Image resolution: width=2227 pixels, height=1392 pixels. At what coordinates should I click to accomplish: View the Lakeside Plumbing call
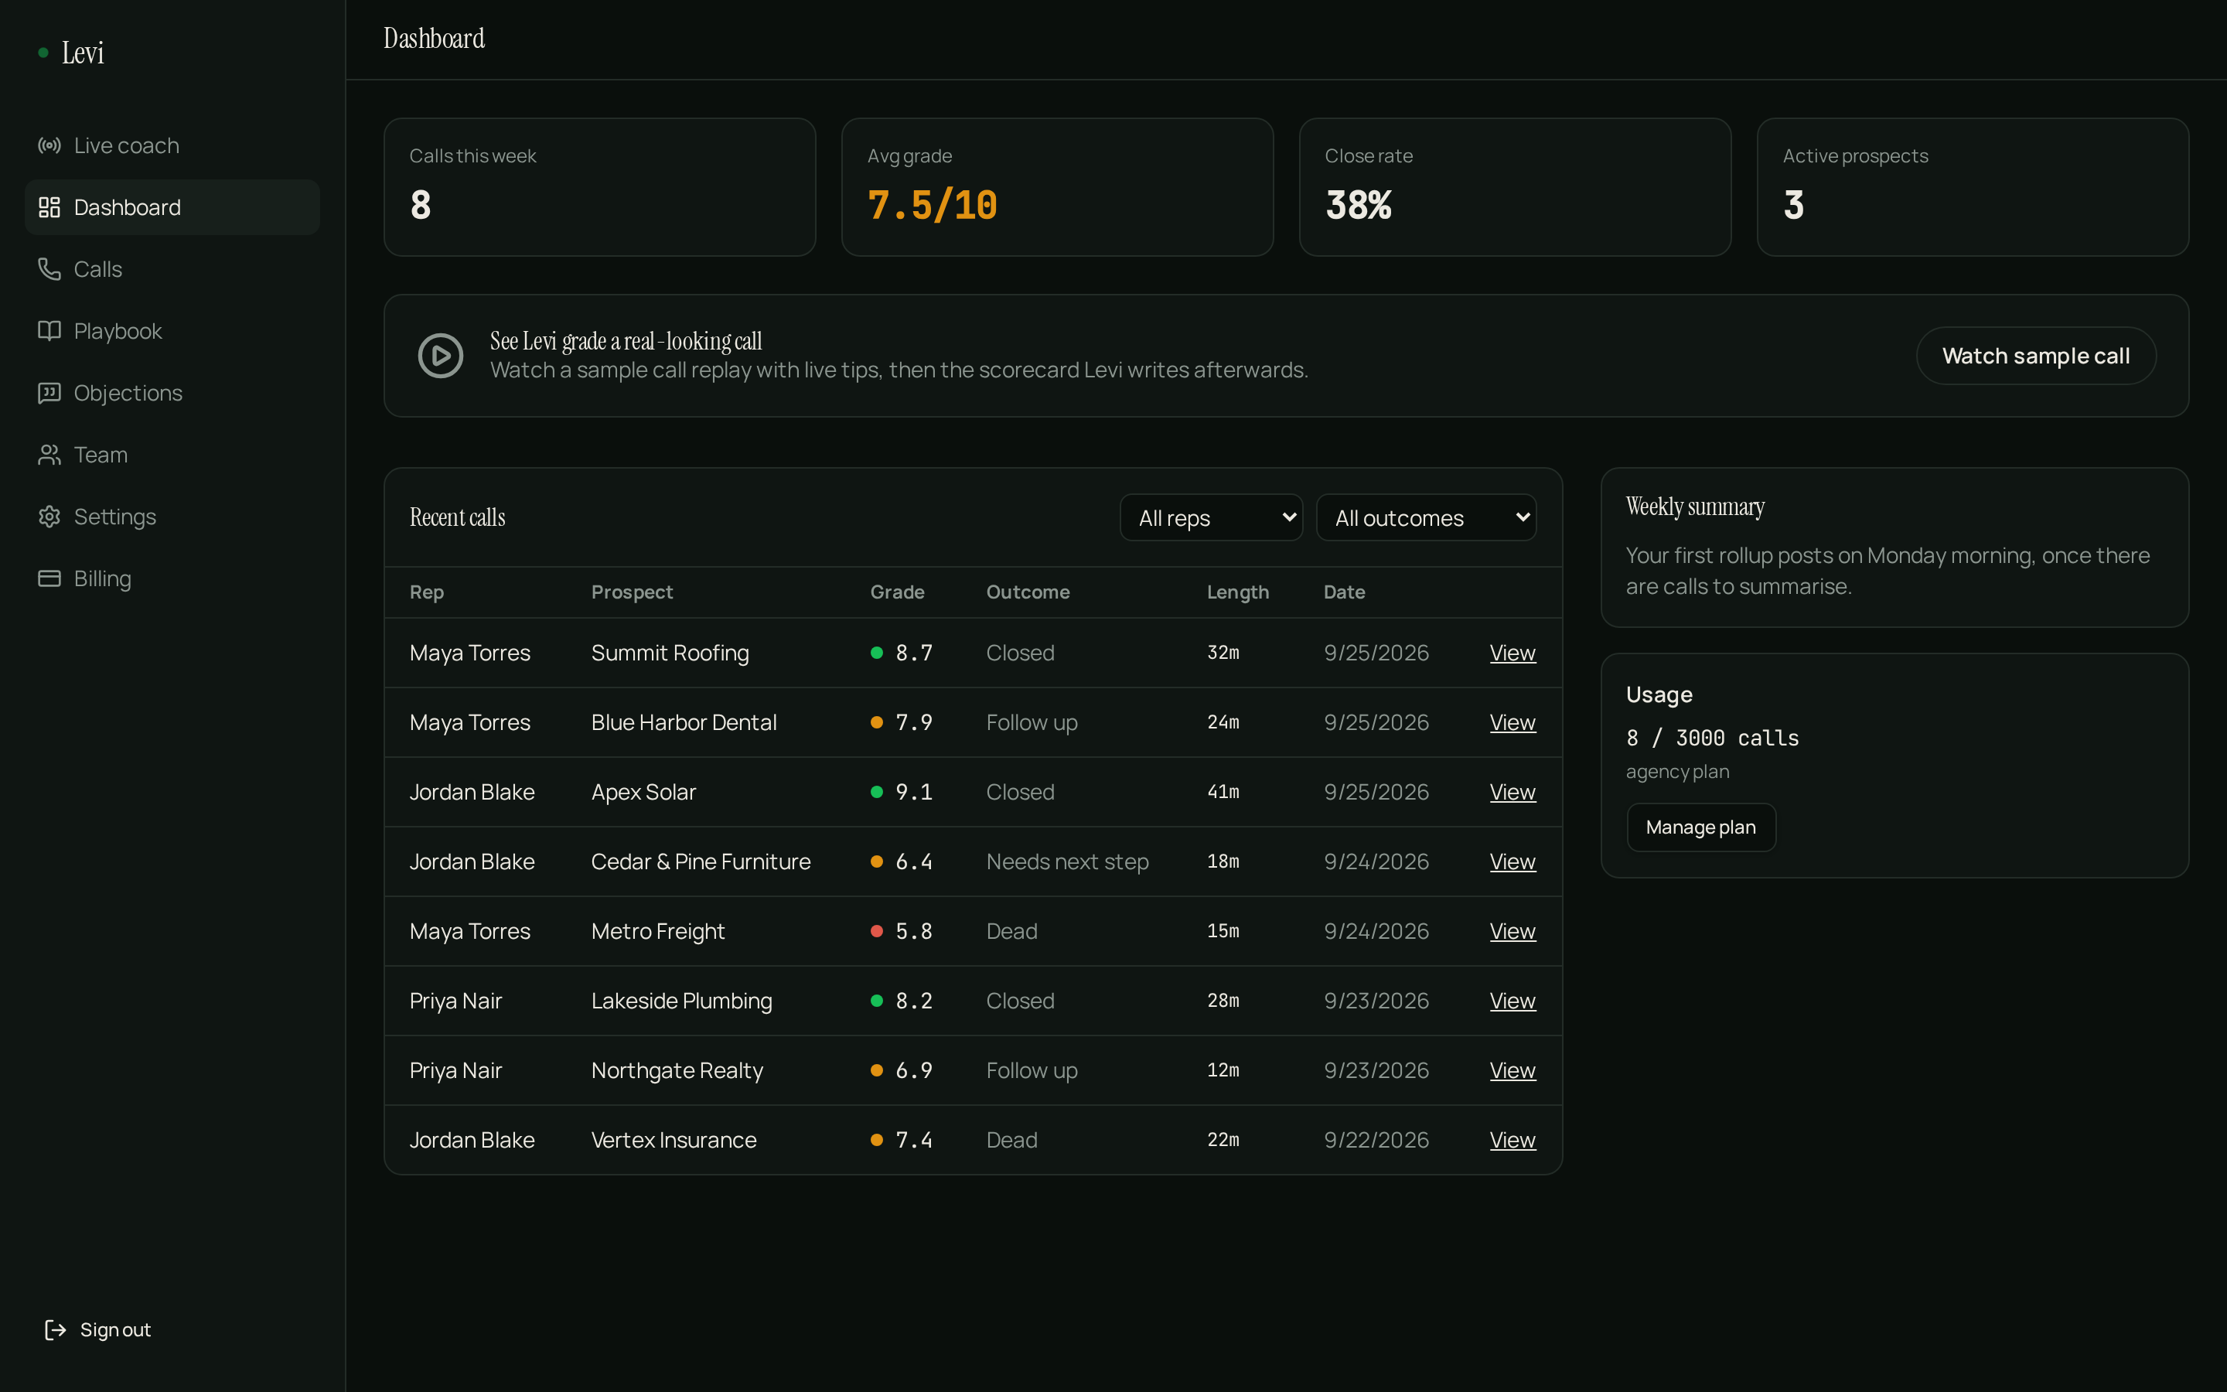tap(1512, 1001)
